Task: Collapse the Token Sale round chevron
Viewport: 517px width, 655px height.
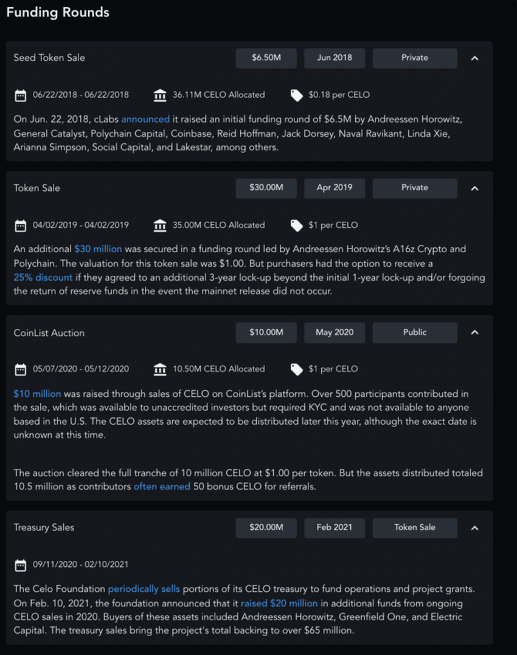Action: point(475,188)
